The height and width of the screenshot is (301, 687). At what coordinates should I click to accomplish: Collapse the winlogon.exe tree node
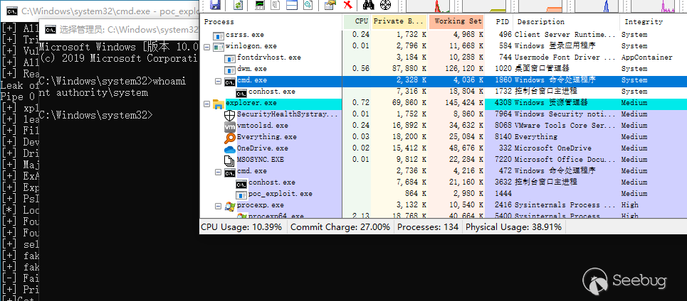pyautogui.click(x=206, y=47)
